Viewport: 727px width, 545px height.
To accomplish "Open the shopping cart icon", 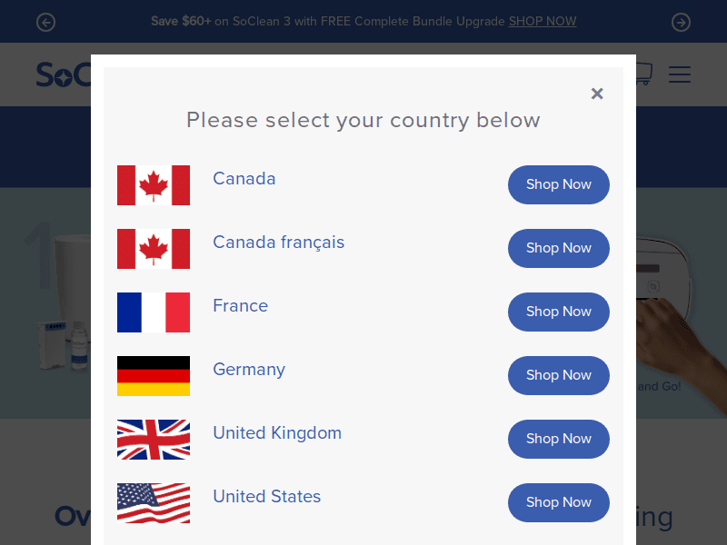I will [x=644, y=74].
